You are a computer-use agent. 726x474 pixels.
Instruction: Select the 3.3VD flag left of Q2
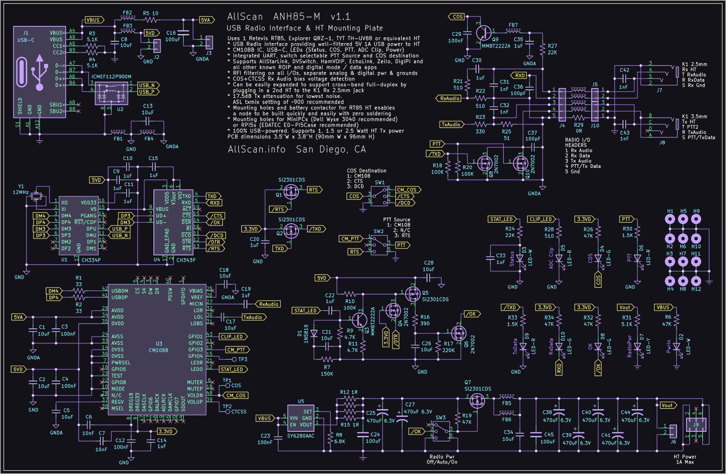tap(250, 229)
